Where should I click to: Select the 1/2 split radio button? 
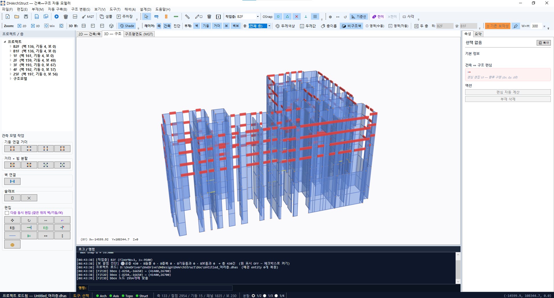(x=253, y=296)
